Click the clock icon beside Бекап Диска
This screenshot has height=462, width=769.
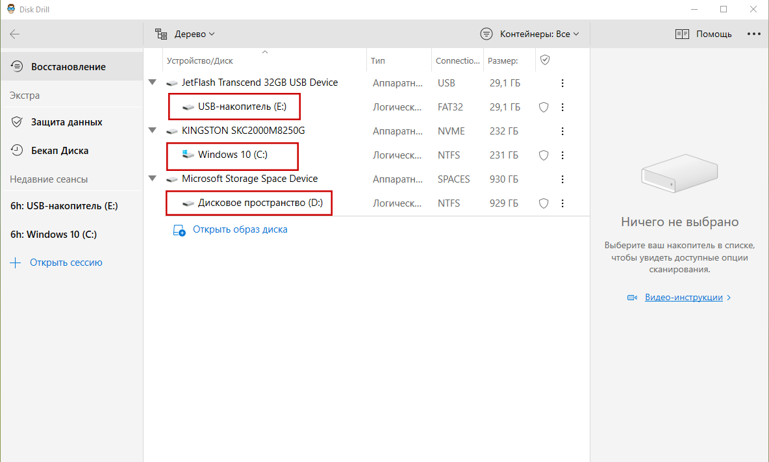click(17, 150)
